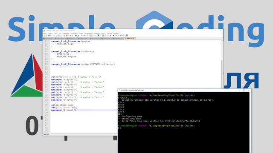Image resolution: width=273 pixels, height=153 pixels.
Task: Close the active Notepad++ document tab
Action: pos(135,39)
